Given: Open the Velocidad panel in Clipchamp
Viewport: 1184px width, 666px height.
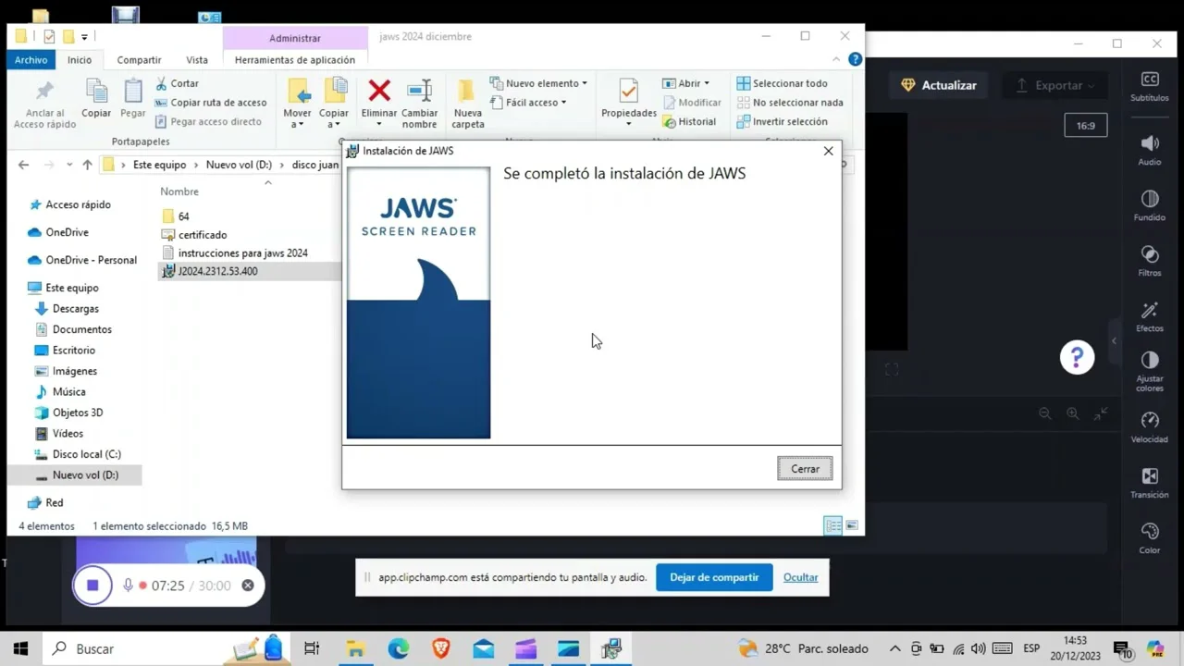Looking at the screenshot, I should 1149,427.
